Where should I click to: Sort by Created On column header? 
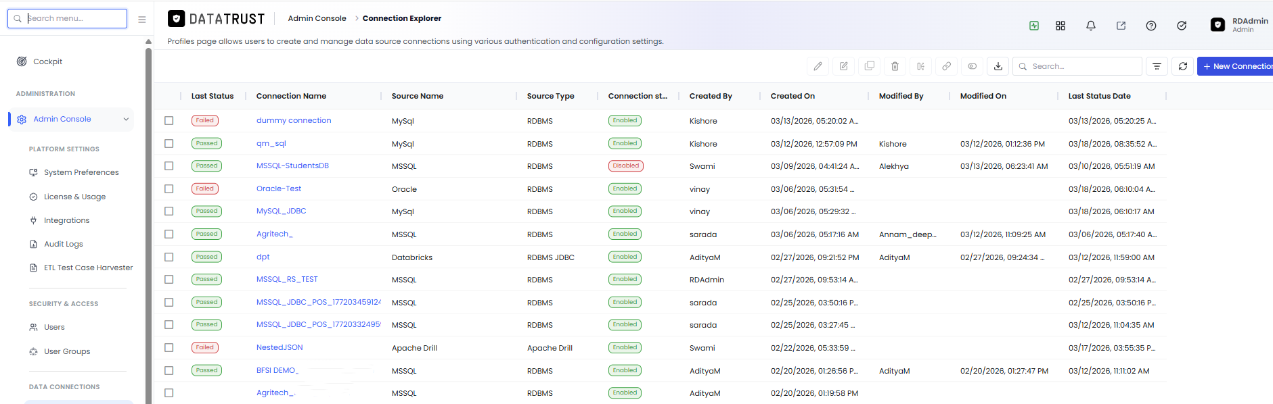click(x=792, y=96)
